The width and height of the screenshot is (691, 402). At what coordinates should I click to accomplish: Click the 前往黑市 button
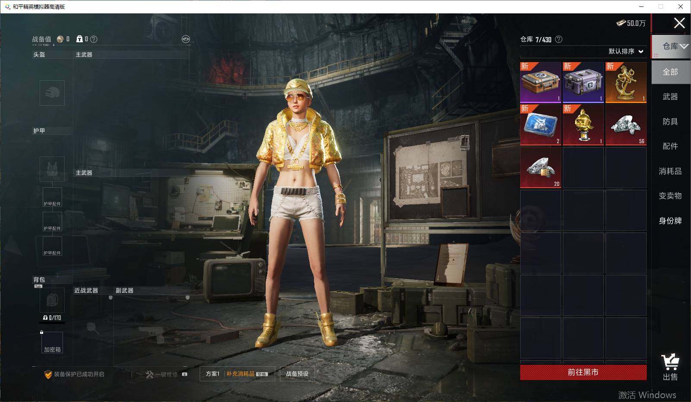[x=583, y=372]
